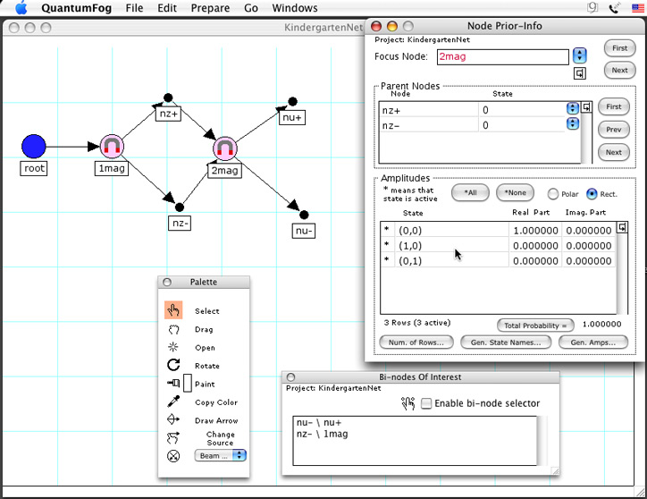Screen dimensions: 647x499
Task: Click the Focus Node text field
Action: pos(502,56)
